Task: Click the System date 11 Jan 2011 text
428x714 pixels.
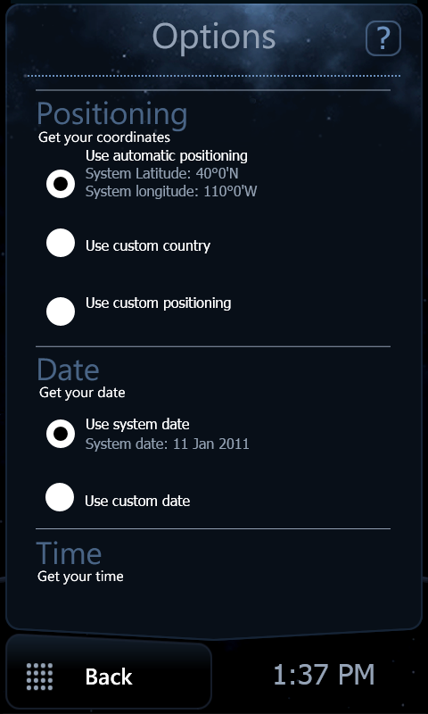Action: pyautogui.click(x=168, y=444)
